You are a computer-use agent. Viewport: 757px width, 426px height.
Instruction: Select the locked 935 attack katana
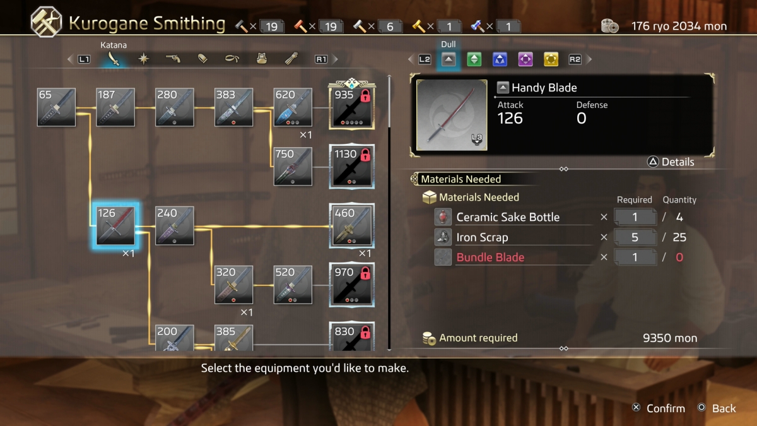351,107
